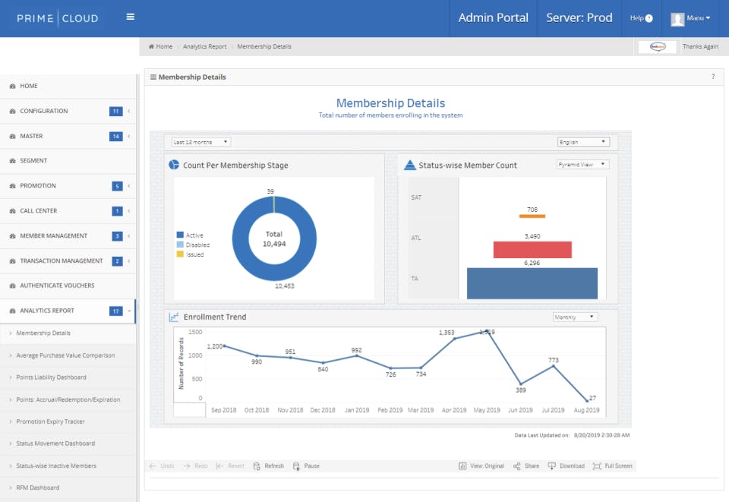Screen dimensions: 729x502
Task: Change the Pyramid View dropdown
Action: (x=582, y=164)
